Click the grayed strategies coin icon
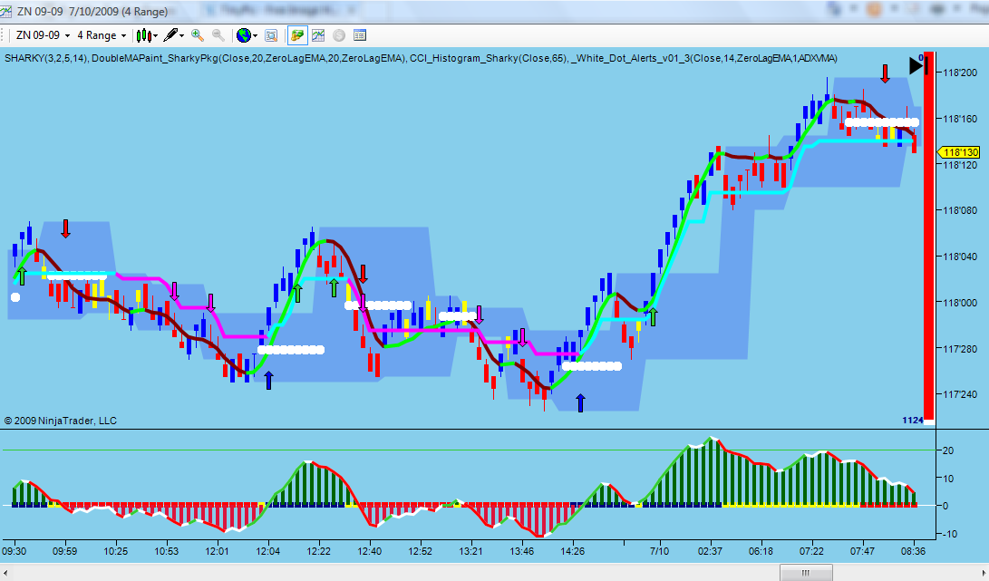 pos(339,35)
